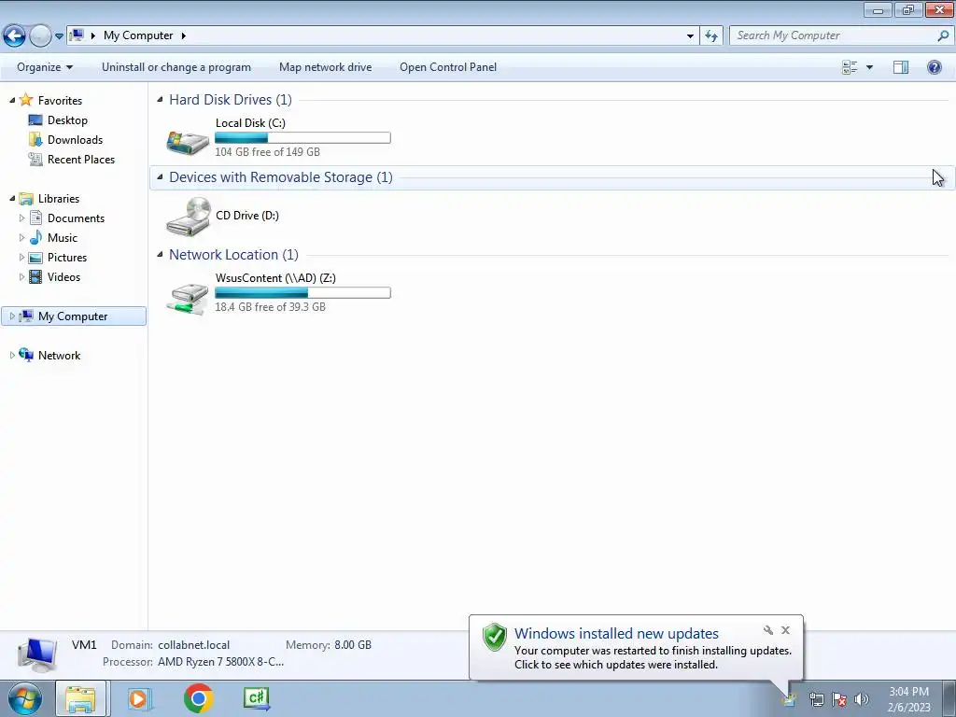Select the WsusContent (Z:) network drive icon
The width and height of the screenshot is (956, 717).
point(188,297)
